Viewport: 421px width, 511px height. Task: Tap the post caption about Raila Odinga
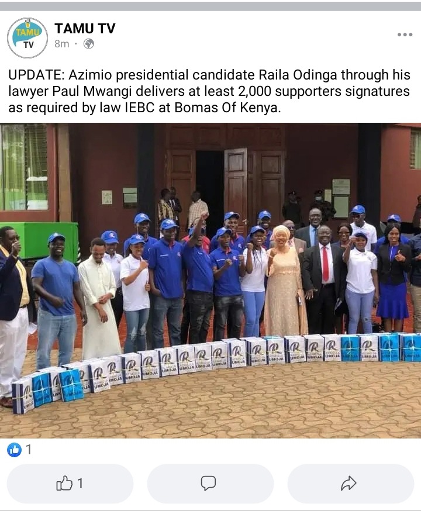coord(209,91)
